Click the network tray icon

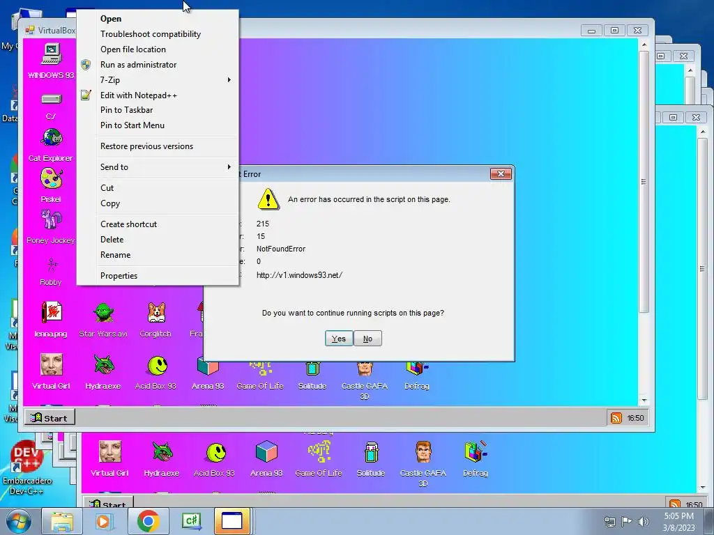(x=609, y=521)
